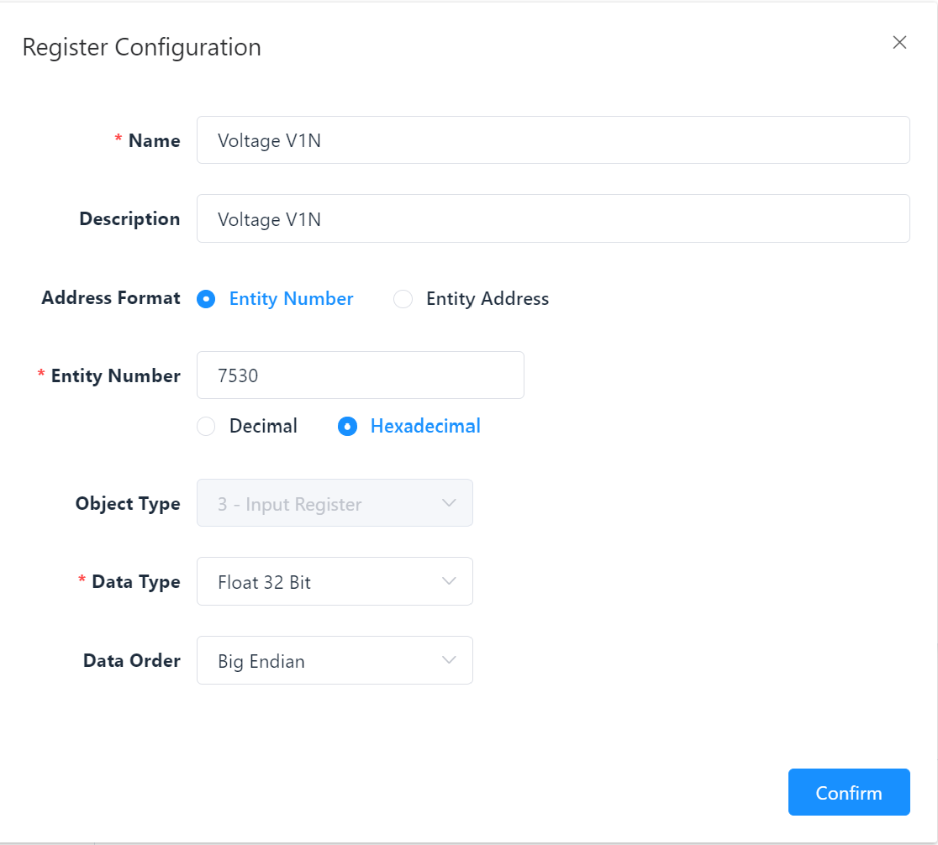Choose Entity Address radio option

[x=403, y=299]
